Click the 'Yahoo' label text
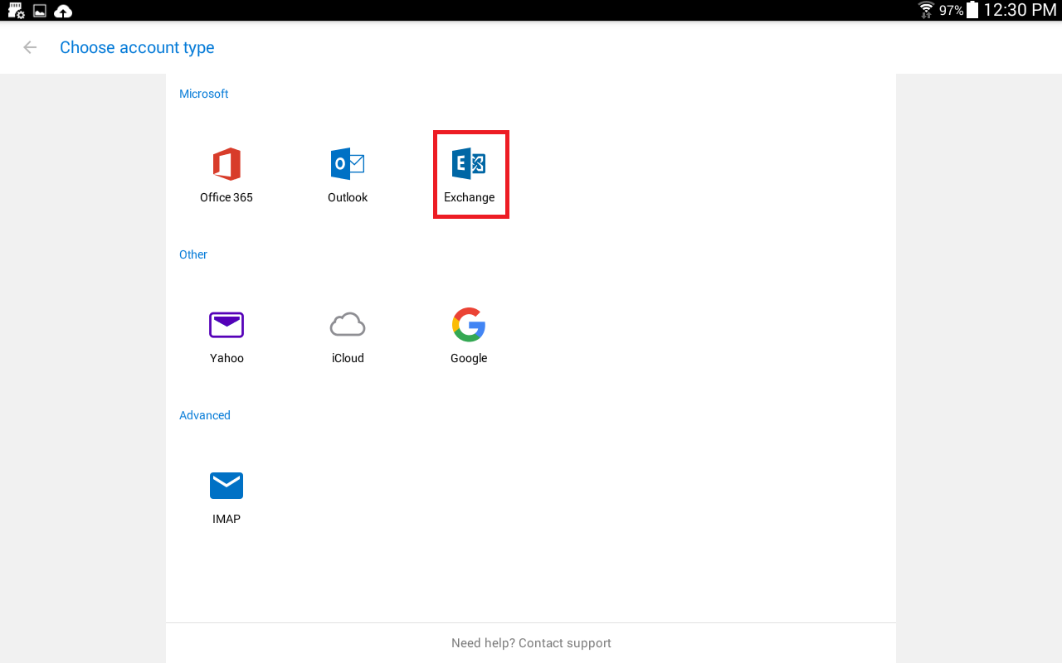Viewport: 1062px width, 663px height. coord(227,358)
